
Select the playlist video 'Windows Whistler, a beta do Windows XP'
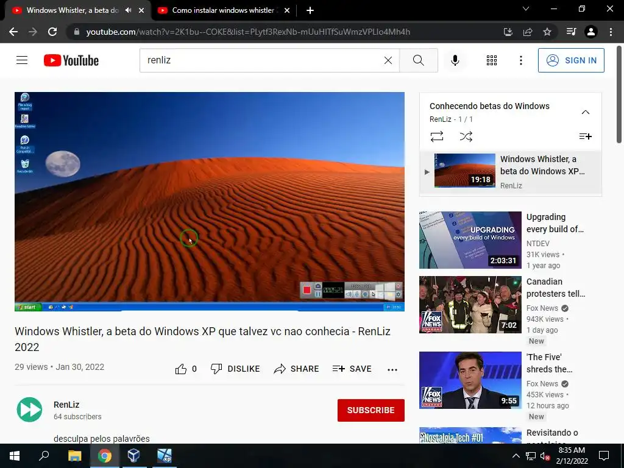pos(511,172)
